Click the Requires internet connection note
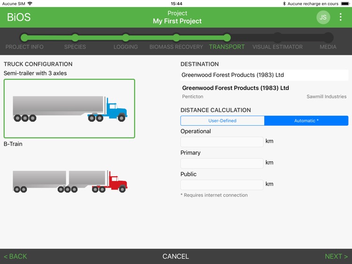This screenshot has width=352, height=264. point(214,195)
